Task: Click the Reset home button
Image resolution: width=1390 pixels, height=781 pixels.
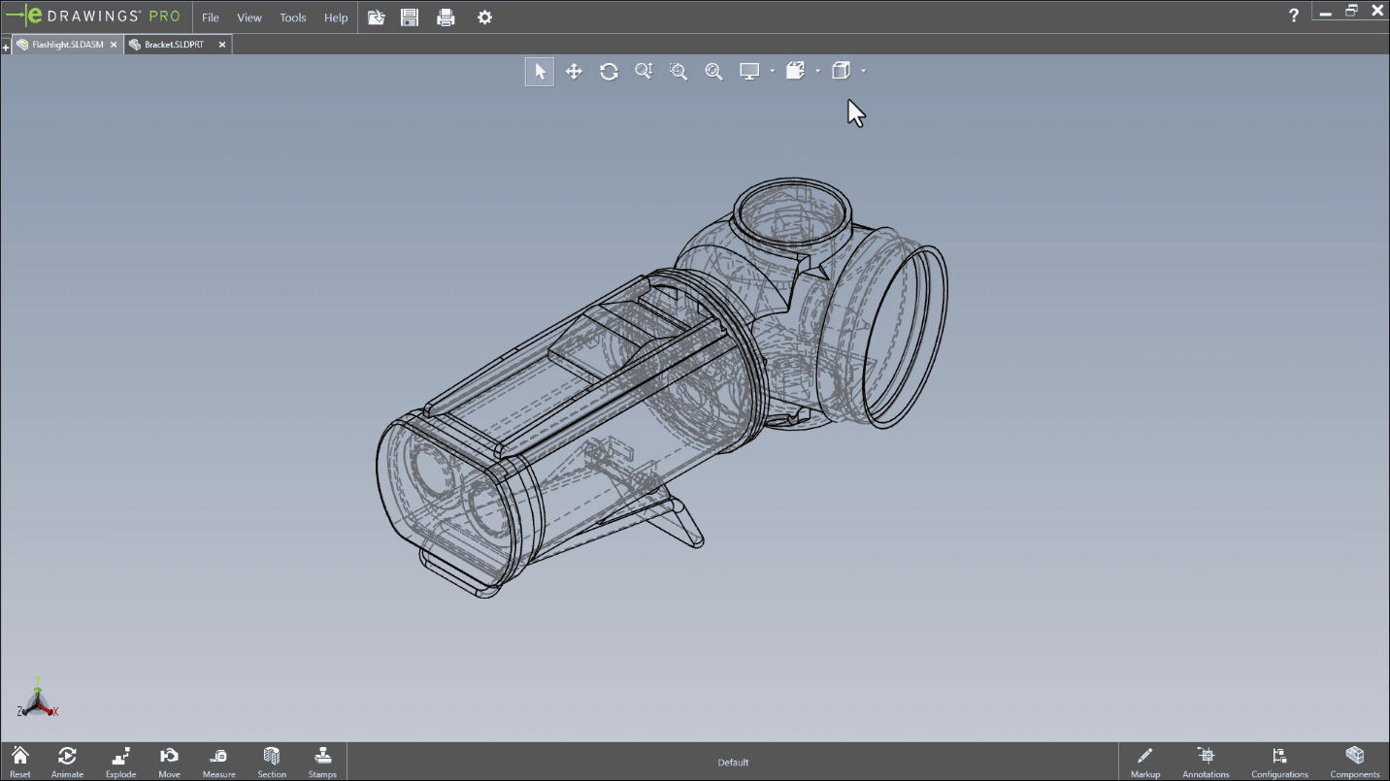Action: (19, 761)
